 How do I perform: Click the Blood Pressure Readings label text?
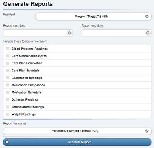tap(30, 49)
